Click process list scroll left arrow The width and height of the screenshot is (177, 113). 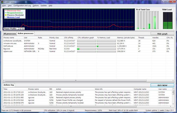pyautogui.click(x=4, y=80)
